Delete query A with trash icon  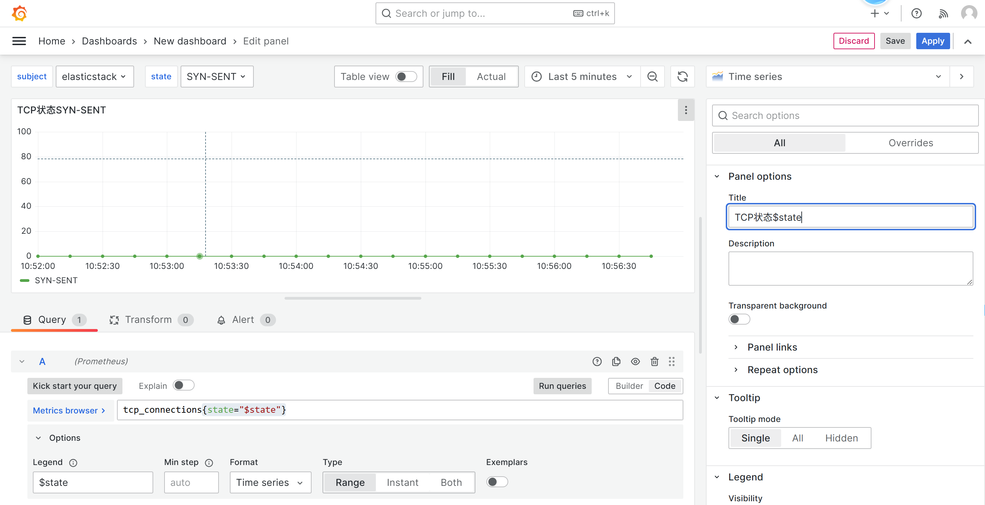(654, 361)
